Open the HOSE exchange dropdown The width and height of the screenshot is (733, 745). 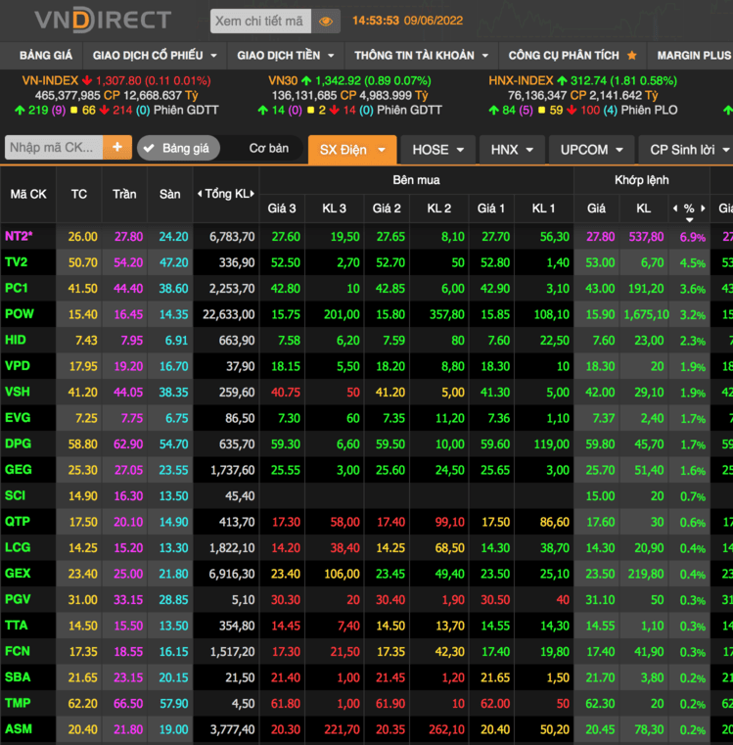(x=437, y=150)
